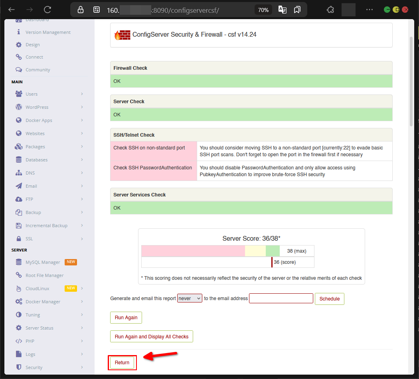Open Server Status sidebar item
Image resolution: width=419 pixels, height=379 pixels.
(39, 328)
